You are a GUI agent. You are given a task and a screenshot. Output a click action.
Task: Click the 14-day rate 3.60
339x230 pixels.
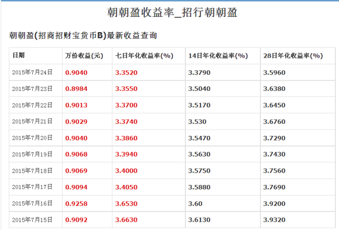coord(195,204)
